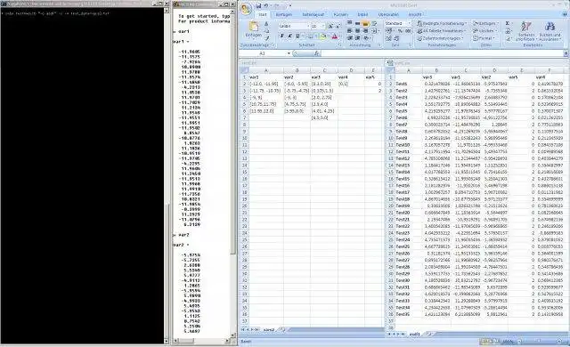
Task: Open the Standard number format dropdown
Action: 410,24
